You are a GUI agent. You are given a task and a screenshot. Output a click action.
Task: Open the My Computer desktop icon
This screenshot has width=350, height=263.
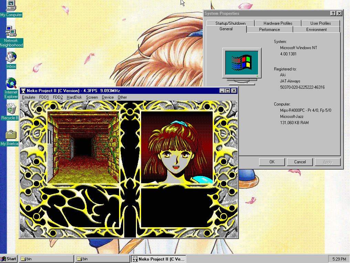11,6
